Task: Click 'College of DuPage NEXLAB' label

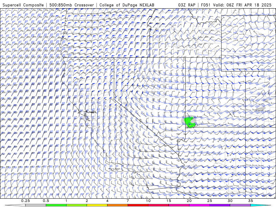Action: (127, 5)
